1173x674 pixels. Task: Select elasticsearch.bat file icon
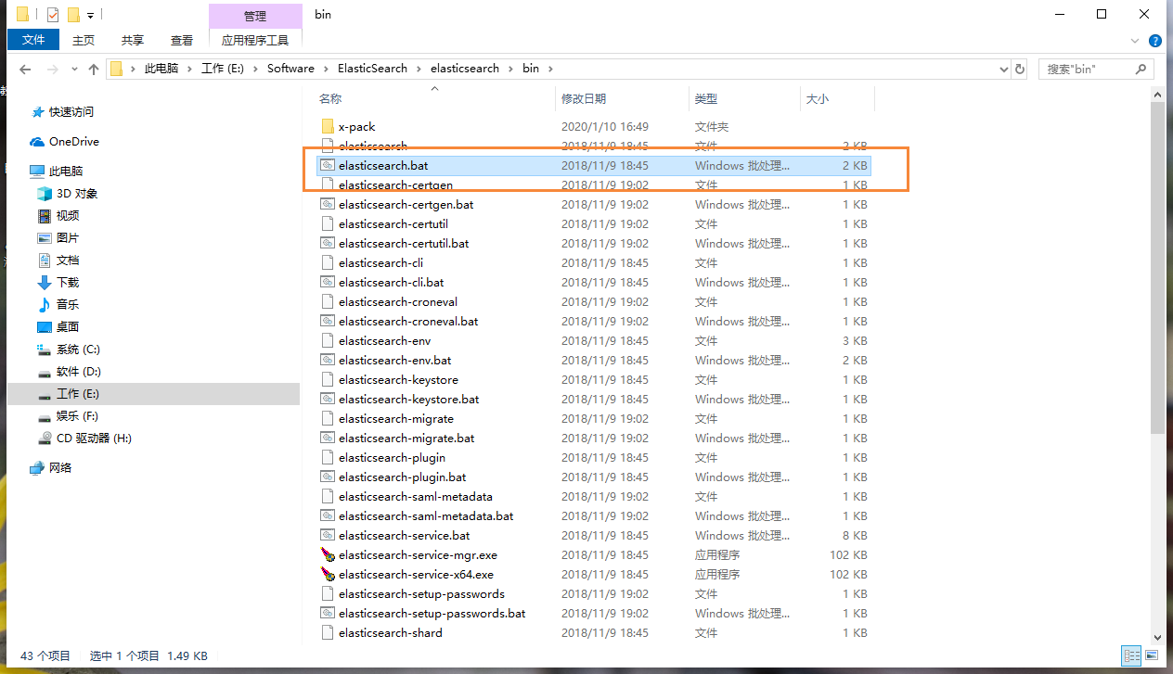327,165
